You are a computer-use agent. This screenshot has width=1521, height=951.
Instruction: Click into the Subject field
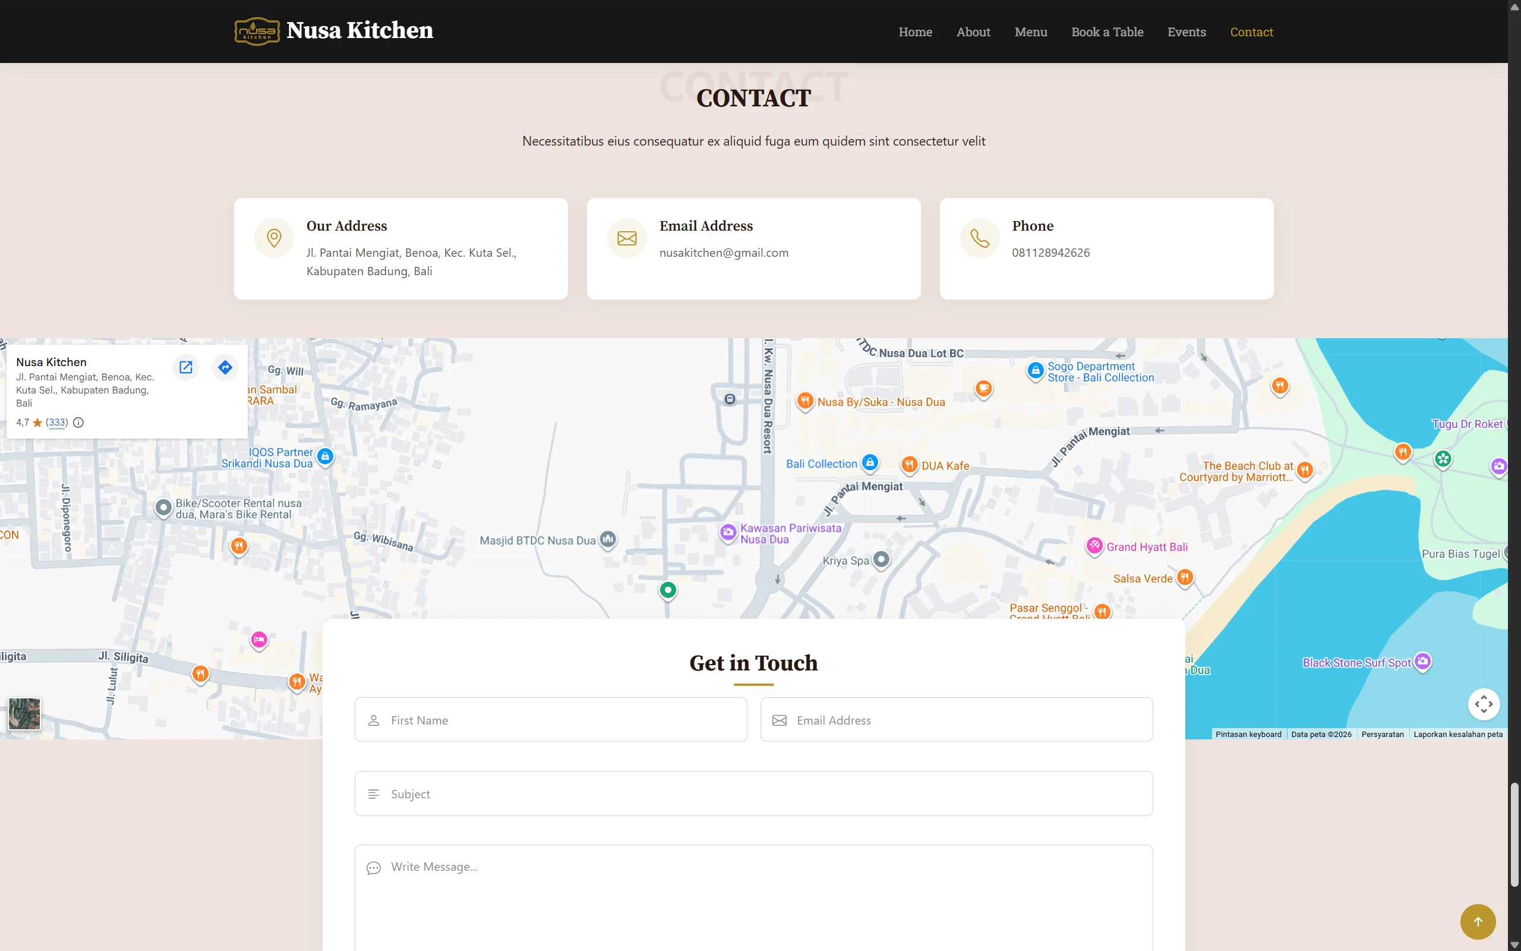(753, 793)
